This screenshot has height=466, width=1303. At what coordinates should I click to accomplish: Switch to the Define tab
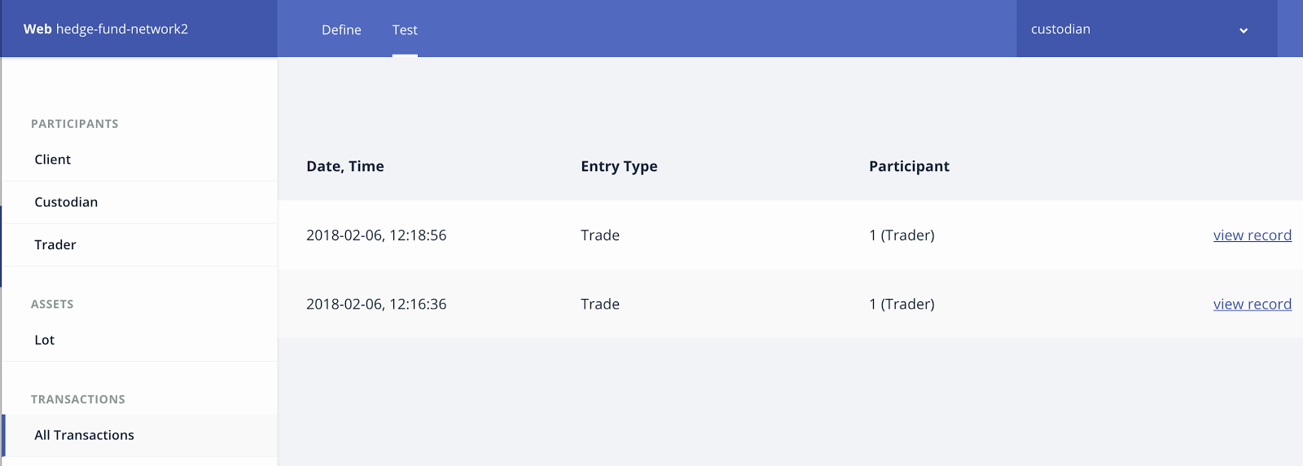click(x=341, y=30)
